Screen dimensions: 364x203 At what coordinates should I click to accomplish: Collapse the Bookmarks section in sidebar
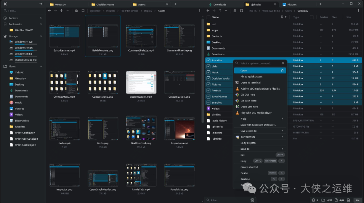(41, 24)
